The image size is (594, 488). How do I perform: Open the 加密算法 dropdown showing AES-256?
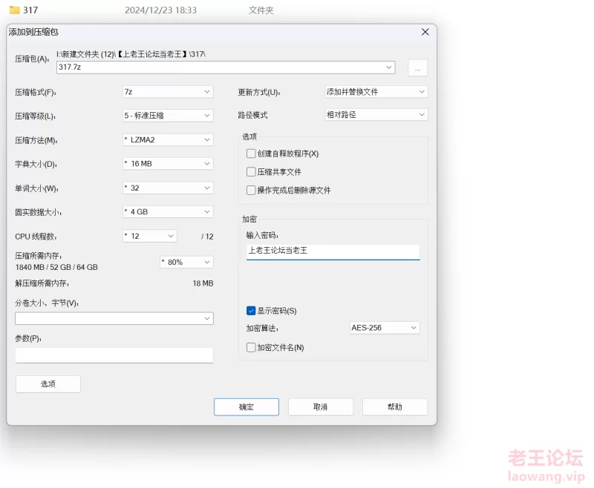[x=385, y=328]
